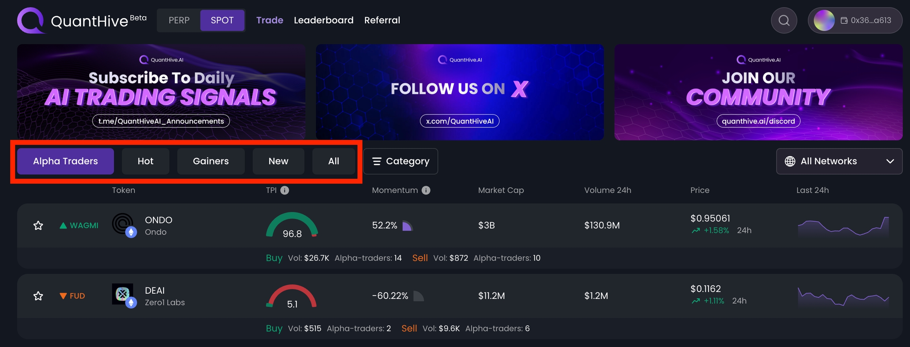Switch to PERP trading mode
The width and height of the screenshot is (910, 347).
point(179,20)
